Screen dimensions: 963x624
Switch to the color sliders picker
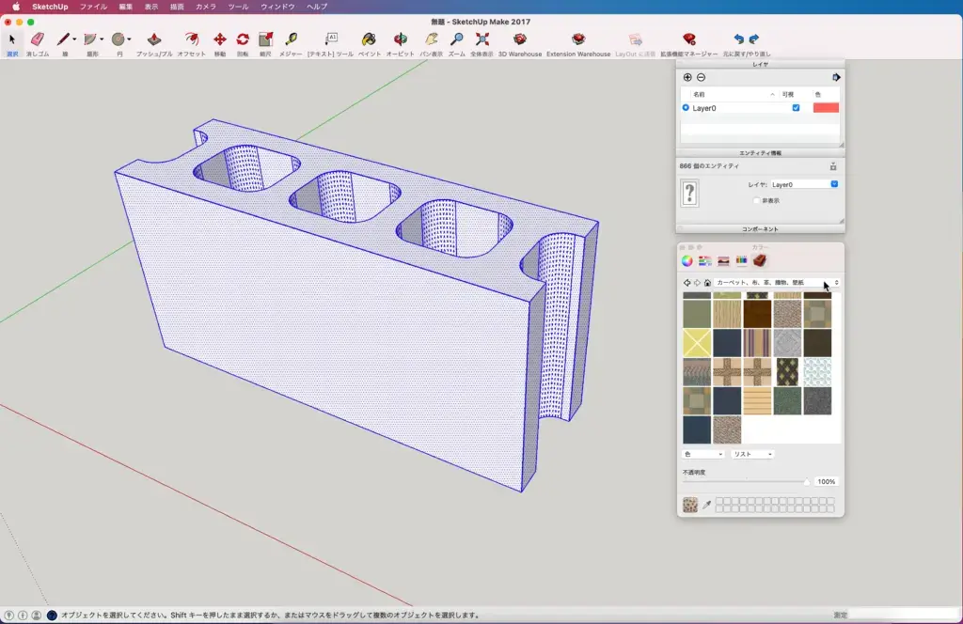point(705,260)
